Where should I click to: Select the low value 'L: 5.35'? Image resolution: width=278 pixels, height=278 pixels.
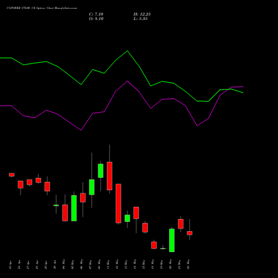point(141,19)
